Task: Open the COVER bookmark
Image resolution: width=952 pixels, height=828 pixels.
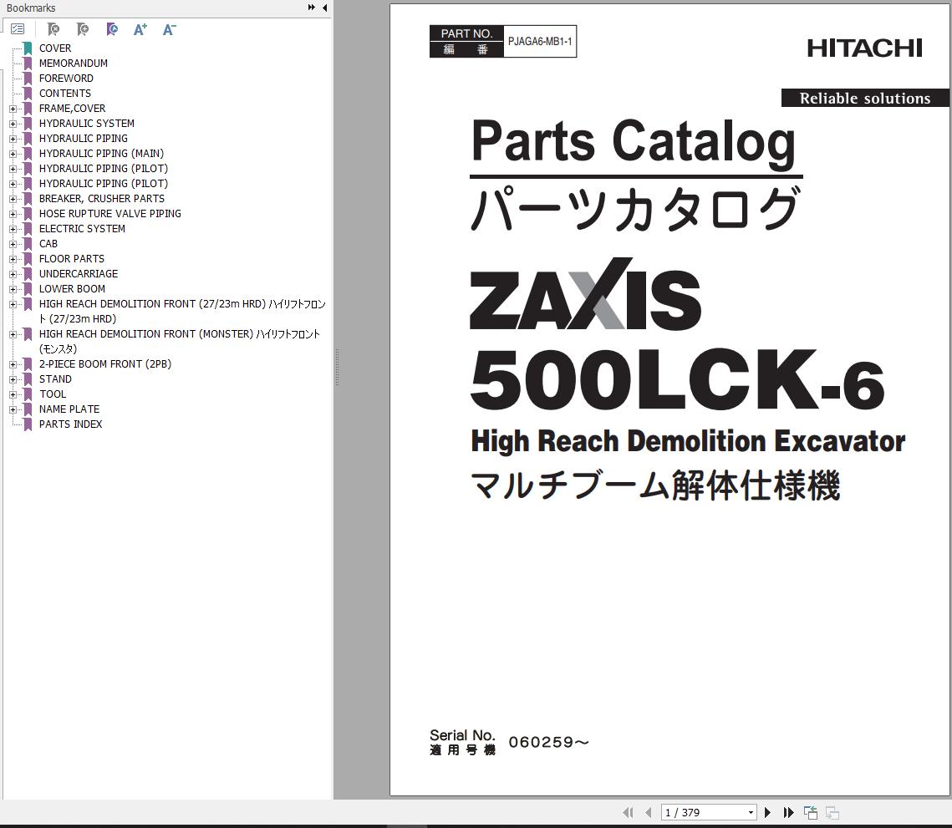Action: [54, 48]
